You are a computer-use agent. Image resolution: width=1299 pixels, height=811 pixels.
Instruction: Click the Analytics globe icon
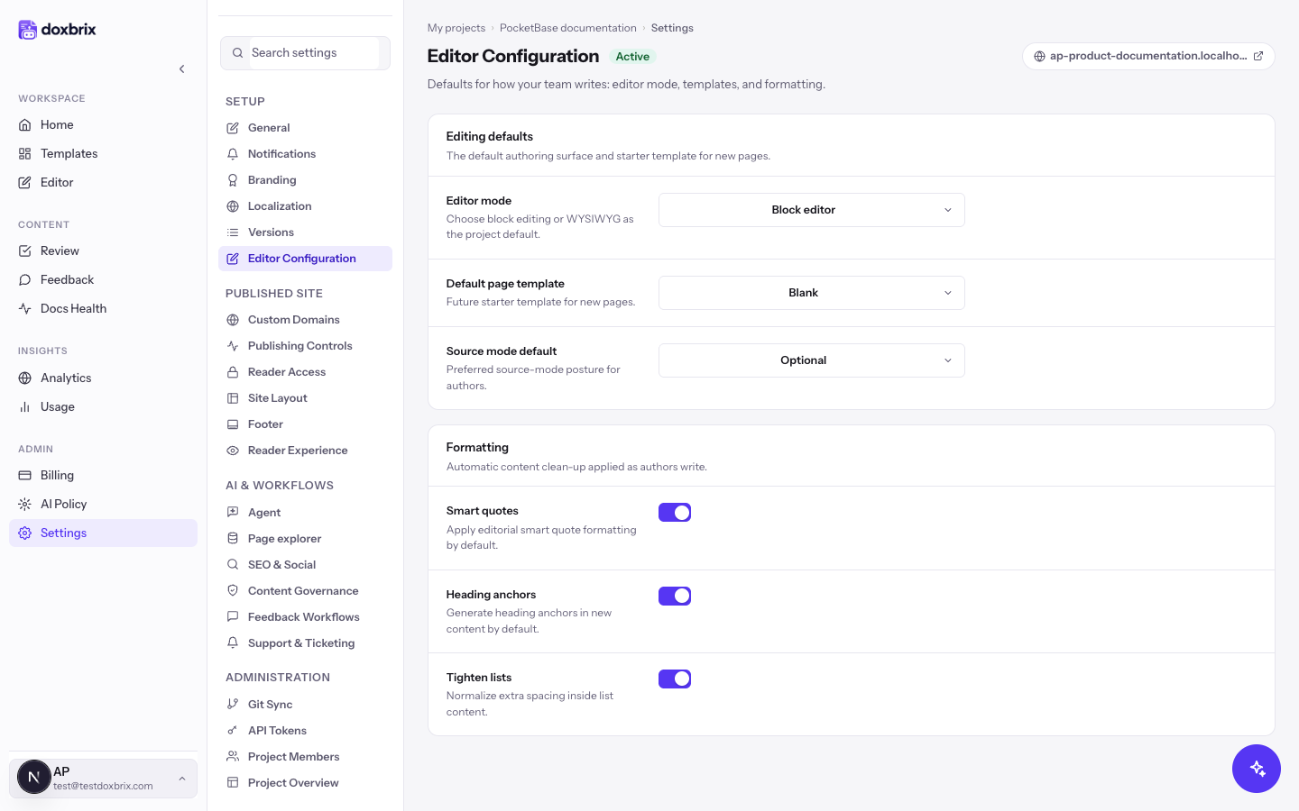click(25, 378)
